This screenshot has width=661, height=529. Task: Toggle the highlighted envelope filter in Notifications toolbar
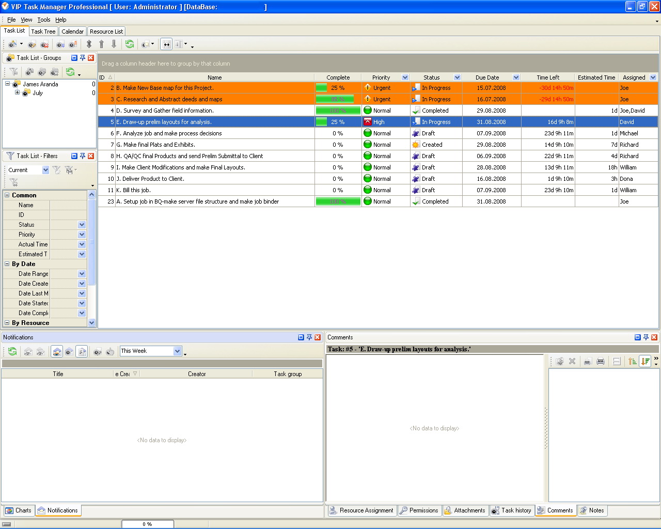pyautogui.click(x=57, y=351)
